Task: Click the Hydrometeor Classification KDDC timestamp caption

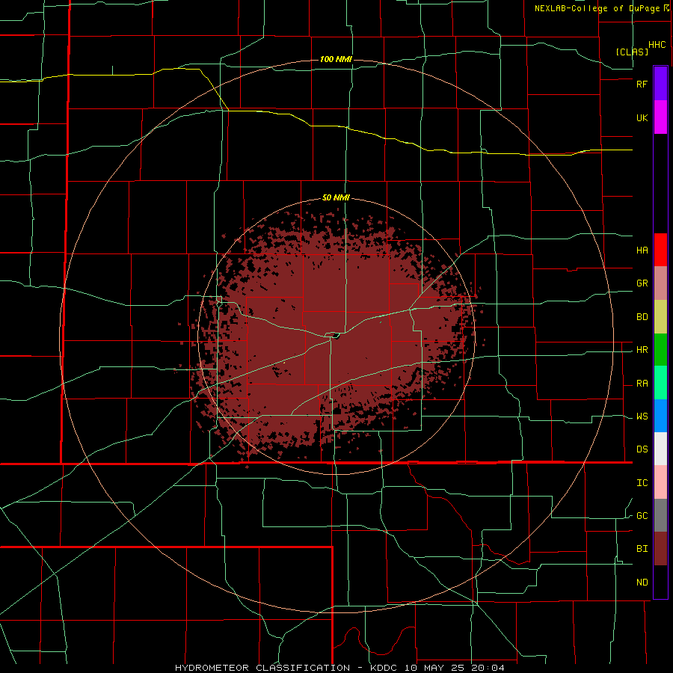Action: click(x=339, y=668)
